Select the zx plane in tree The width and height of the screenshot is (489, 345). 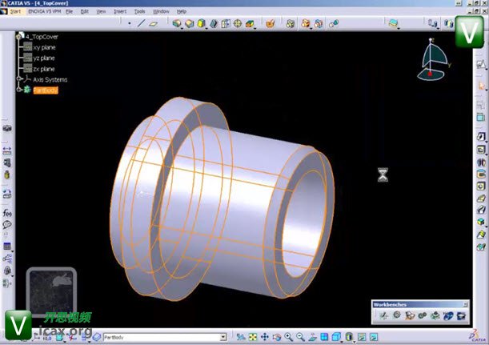[x=44, y=69]
